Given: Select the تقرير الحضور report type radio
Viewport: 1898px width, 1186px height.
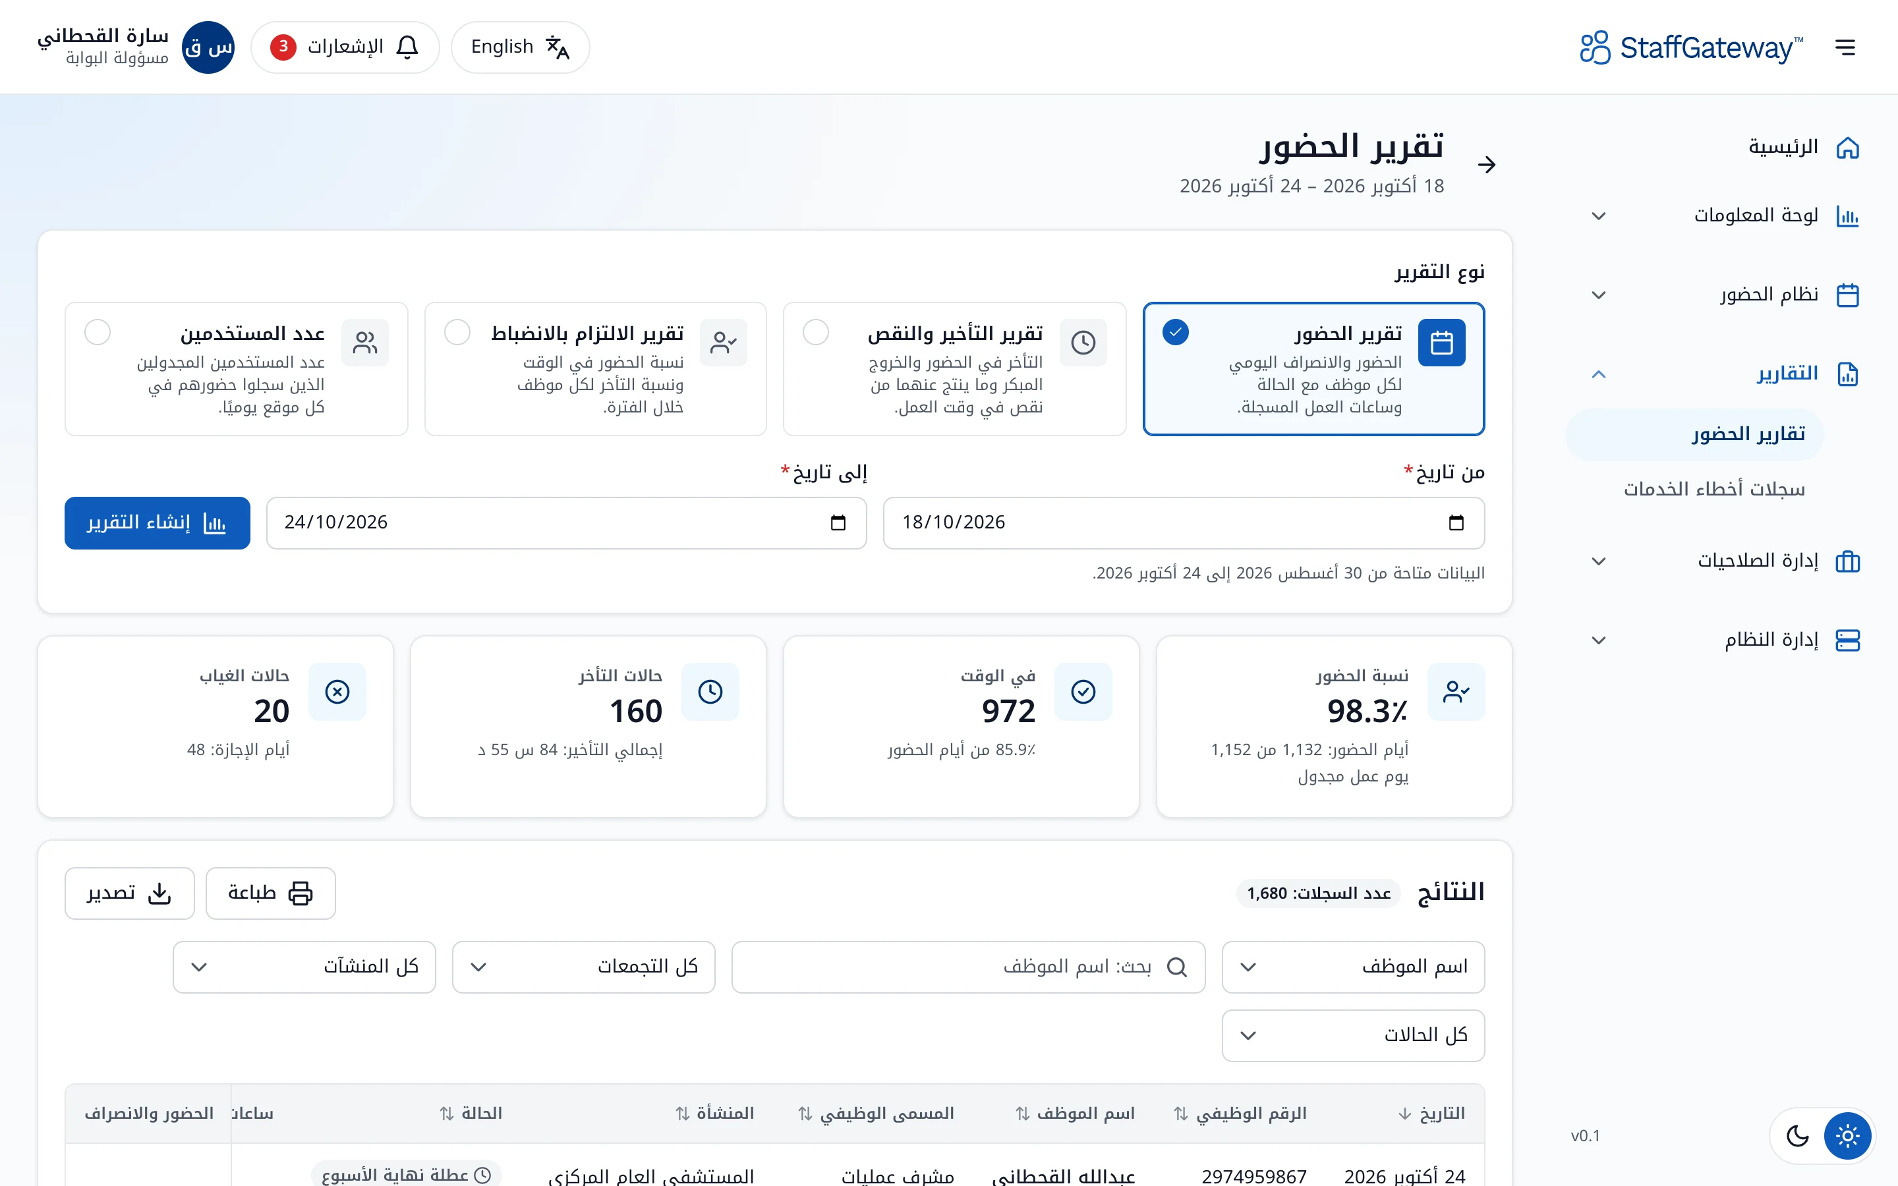Looking at the screenshot, I should pos(1175,333).
